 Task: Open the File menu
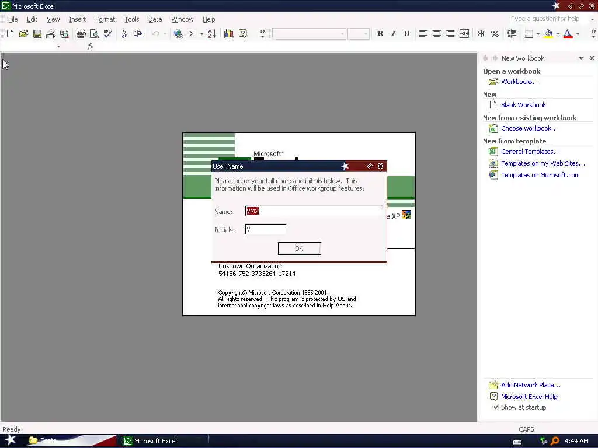coord(13,19)
